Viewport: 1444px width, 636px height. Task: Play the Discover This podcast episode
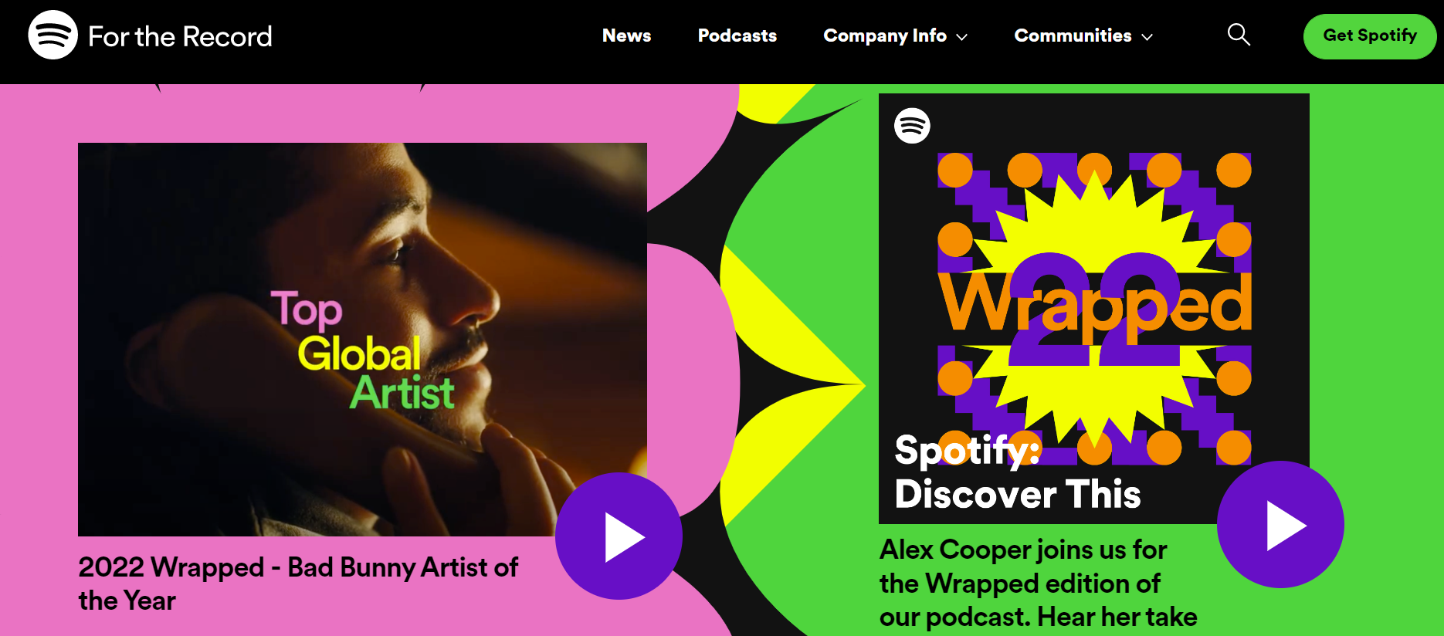1280,525
